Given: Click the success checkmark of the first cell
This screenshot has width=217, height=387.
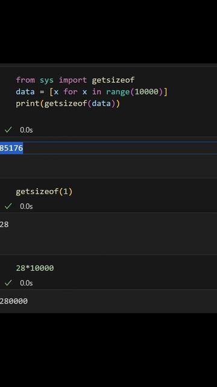Looking at the screenshot, I should 8,129.
